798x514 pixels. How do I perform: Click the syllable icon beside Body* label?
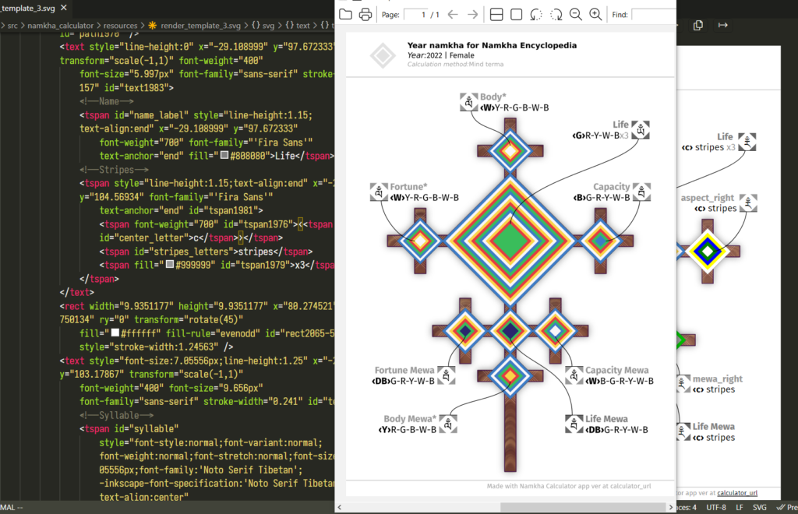(468, 102)
